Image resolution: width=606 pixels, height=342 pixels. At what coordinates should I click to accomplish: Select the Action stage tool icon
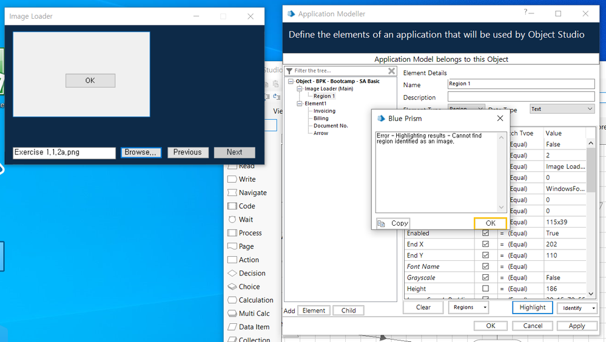pos(232,260)
